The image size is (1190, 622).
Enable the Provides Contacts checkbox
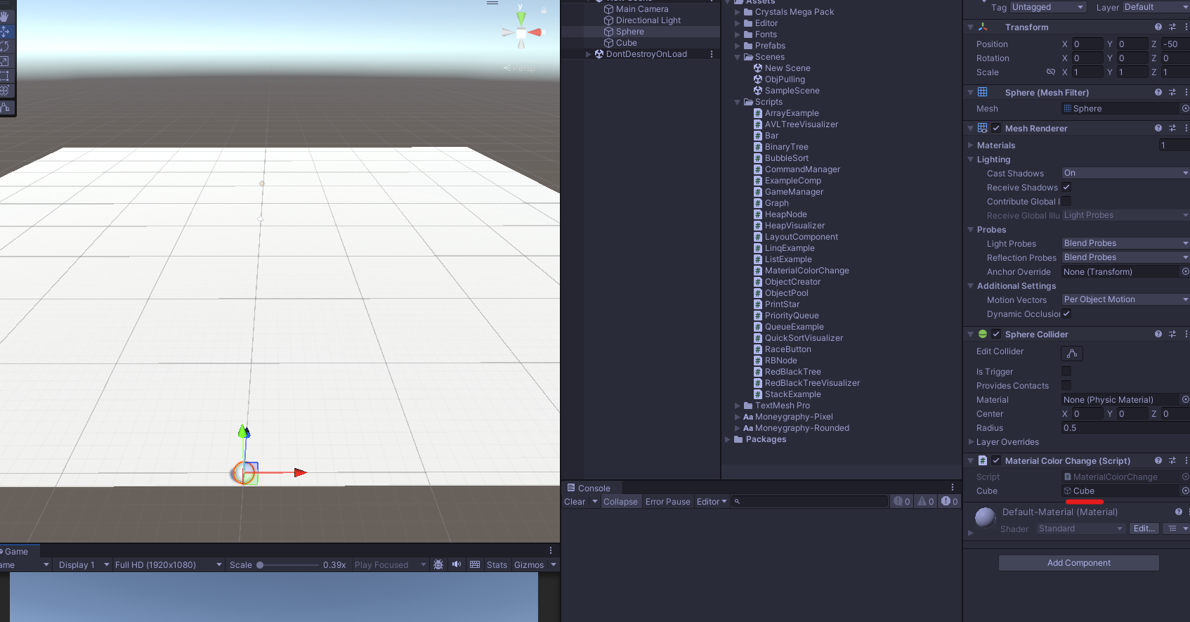[1066, 386]
